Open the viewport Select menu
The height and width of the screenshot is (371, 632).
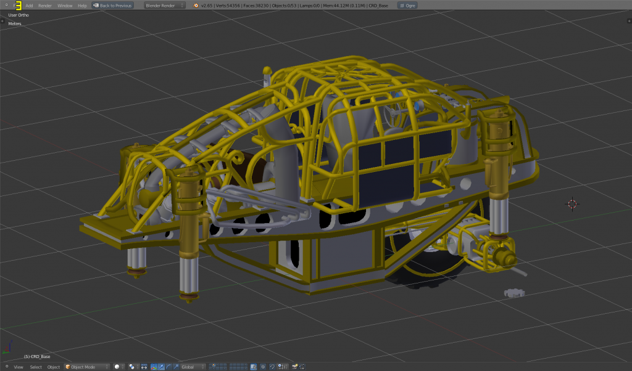point(35,367)
